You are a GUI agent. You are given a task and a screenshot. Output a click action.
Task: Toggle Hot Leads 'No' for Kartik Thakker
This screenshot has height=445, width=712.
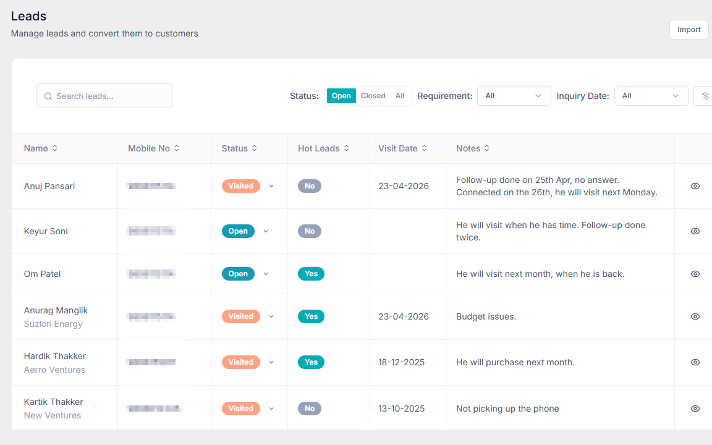click(x=310, y=409)
